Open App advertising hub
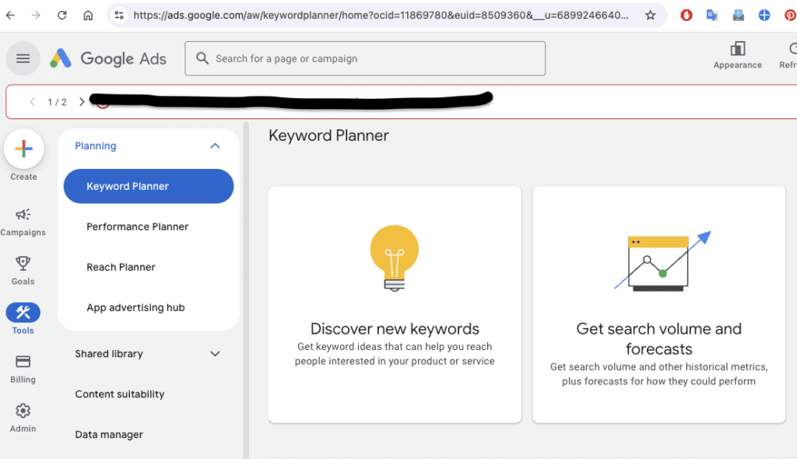 [135, 307]
